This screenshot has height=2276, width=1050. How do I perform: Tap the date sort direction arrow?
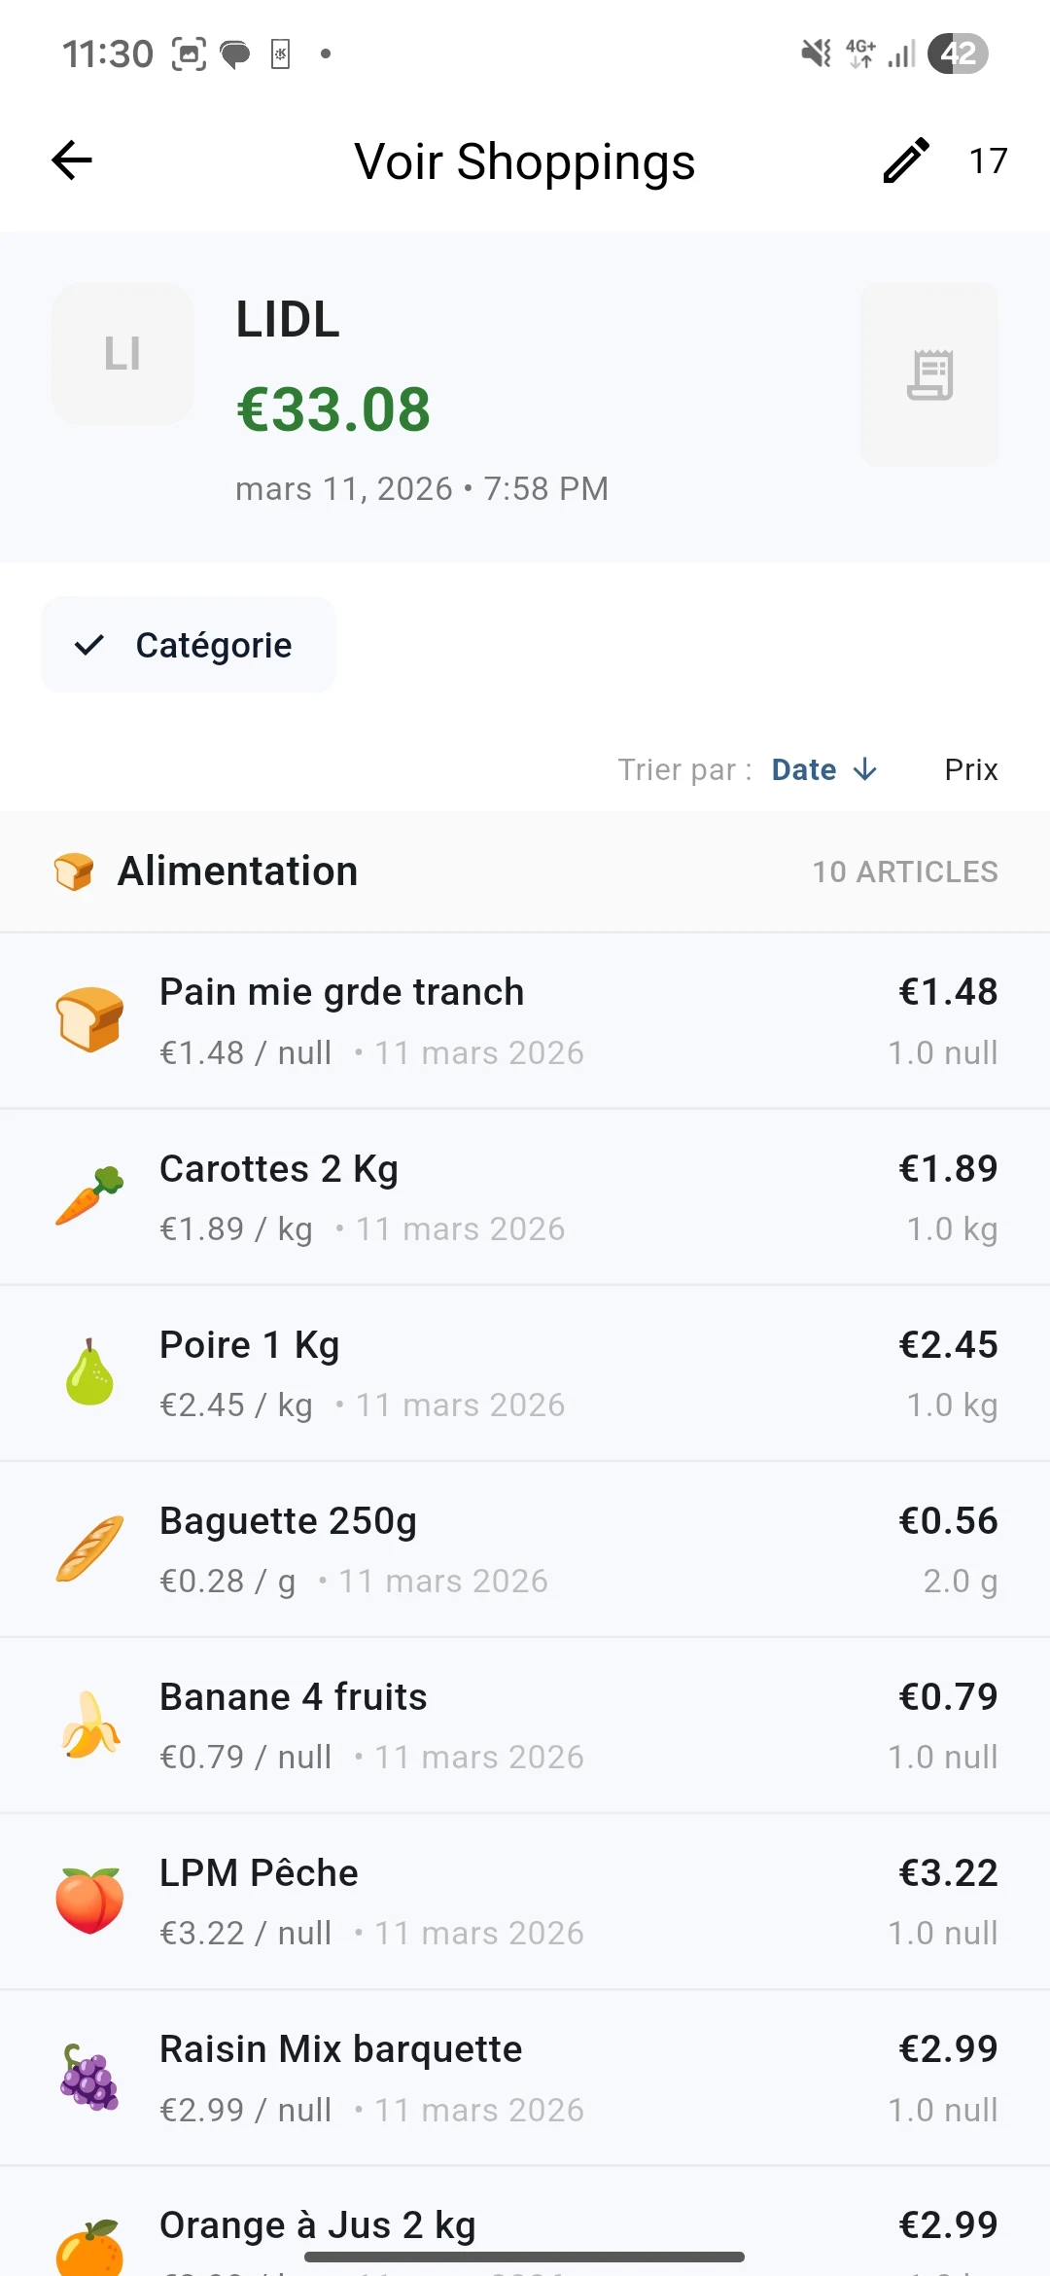[865, 769]
